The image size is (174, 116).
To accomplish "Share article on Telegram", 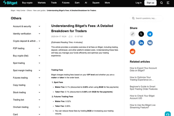I will [150, 34].
